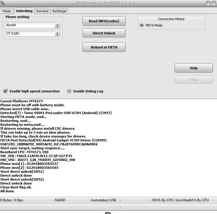Click the 'HW_VER' log line
This screenshot has height=214, width=217.
(38, 160)
